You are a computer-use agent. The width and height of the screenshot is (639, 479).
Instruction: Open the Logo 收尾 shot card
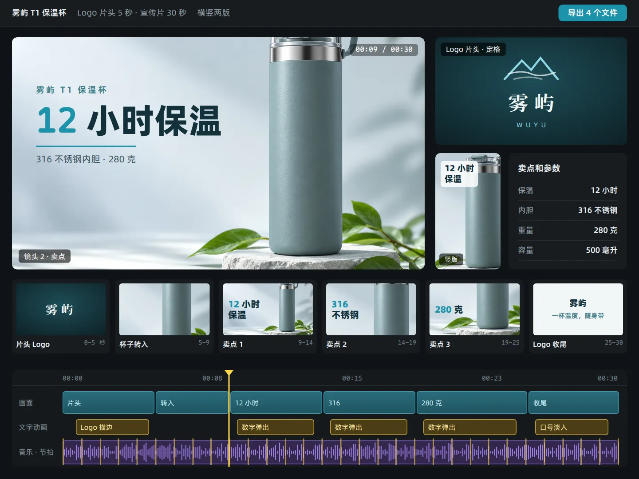pyautogui.click(x=578, y=316)
